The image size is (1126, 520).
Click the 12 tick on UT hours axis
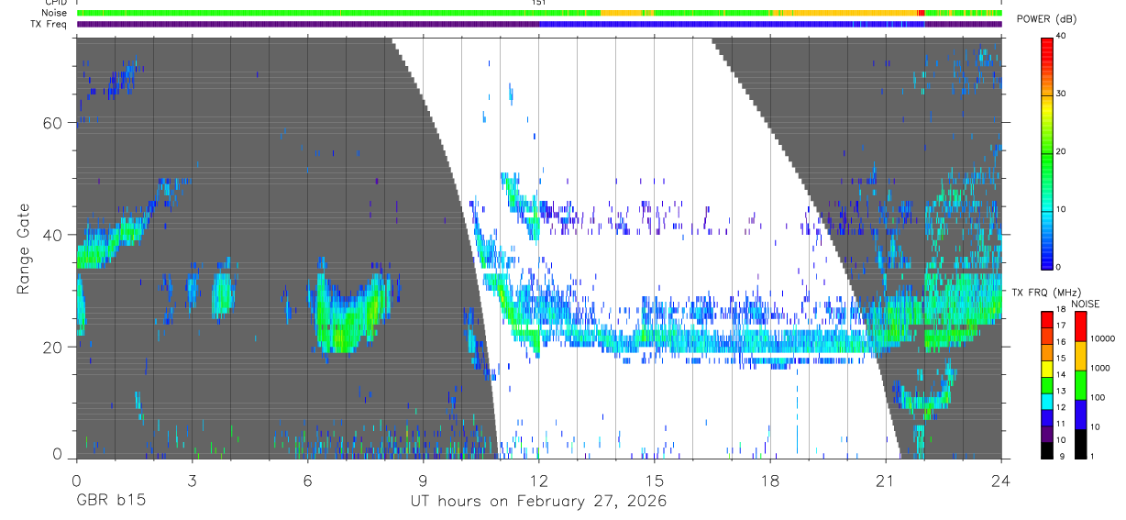click(539, 480)
